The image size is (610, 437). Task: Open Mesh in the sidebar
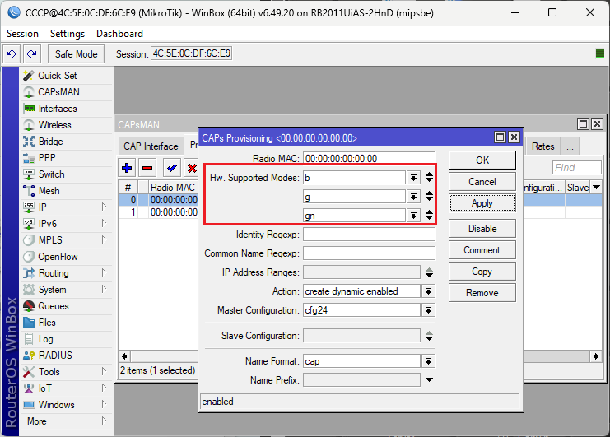49,191
